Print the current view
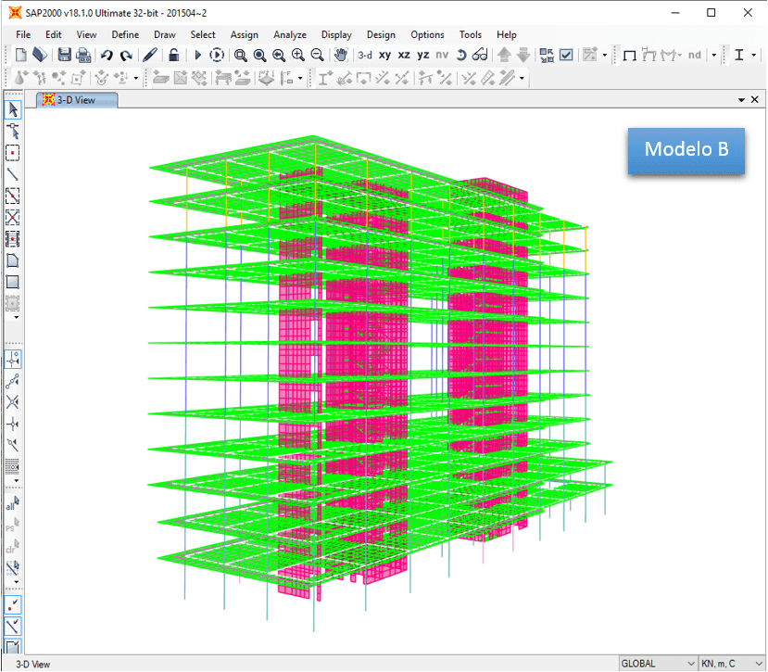The width and height of the screenshot is (768, 672). pyautogui.click(x=82, y=55)
